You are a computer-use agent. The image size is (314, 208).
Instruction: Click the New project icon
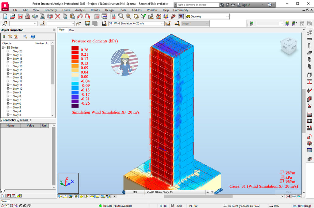point(5,16)
